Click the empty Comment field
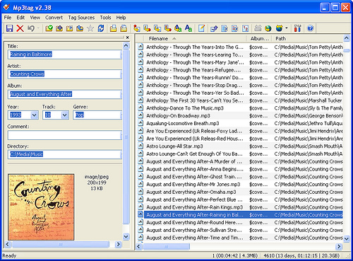Screen dimensions: 353x261 65,135
